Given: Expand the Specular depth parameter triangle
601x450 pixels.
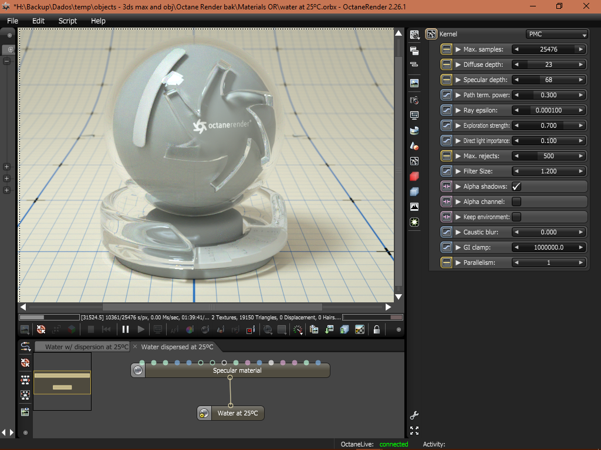Looking at the screenshot, I should (458, 80).
